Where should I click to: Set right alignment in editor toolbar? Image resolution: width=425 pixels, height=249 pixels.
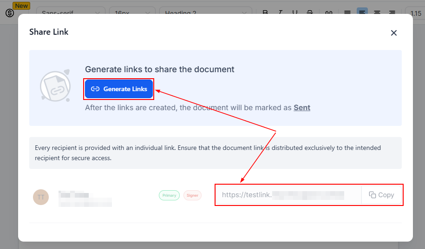coord(392,12)
